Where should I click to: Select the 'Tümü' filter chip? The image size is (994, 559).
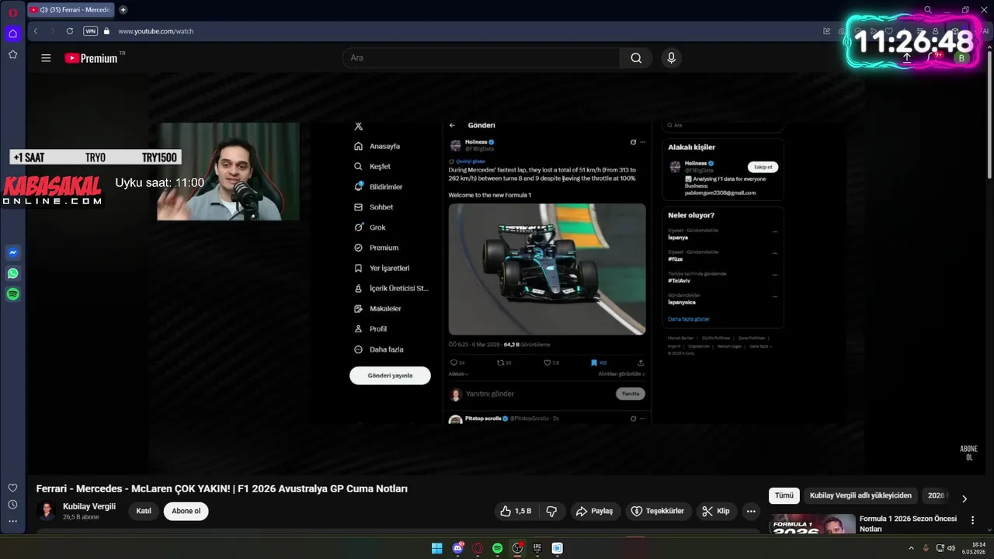(784, 495)
